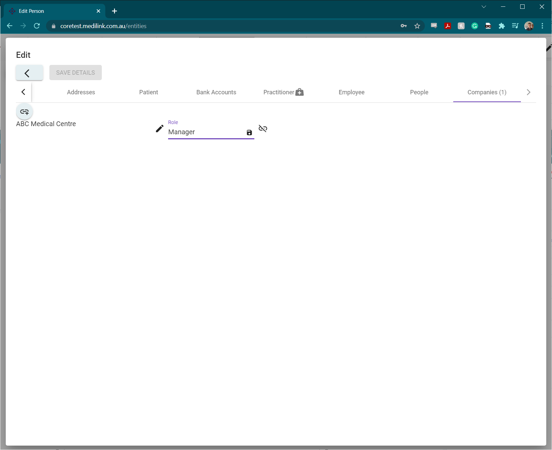Reload the page
The width and height of the screenshot is (552, 450).
pyautogui.click(x=37, y=26)
